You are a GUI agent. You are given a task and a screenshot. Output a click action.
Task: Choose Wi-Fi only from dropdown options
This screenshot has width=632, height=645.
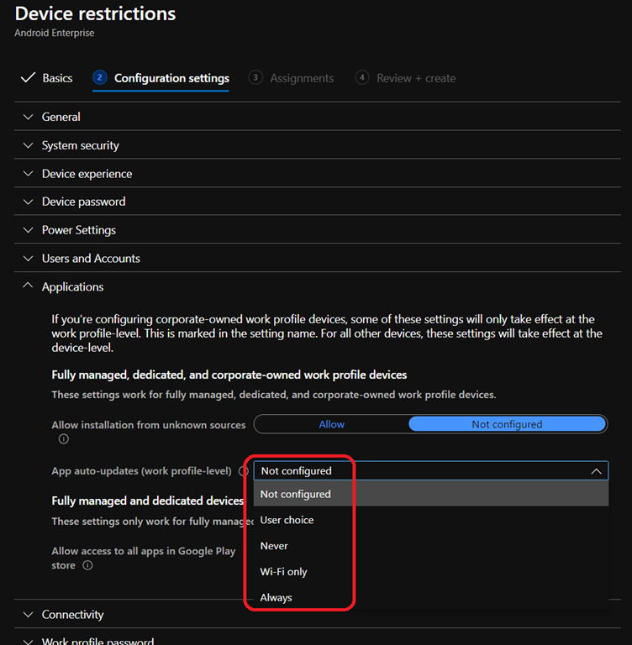[284, 572]
